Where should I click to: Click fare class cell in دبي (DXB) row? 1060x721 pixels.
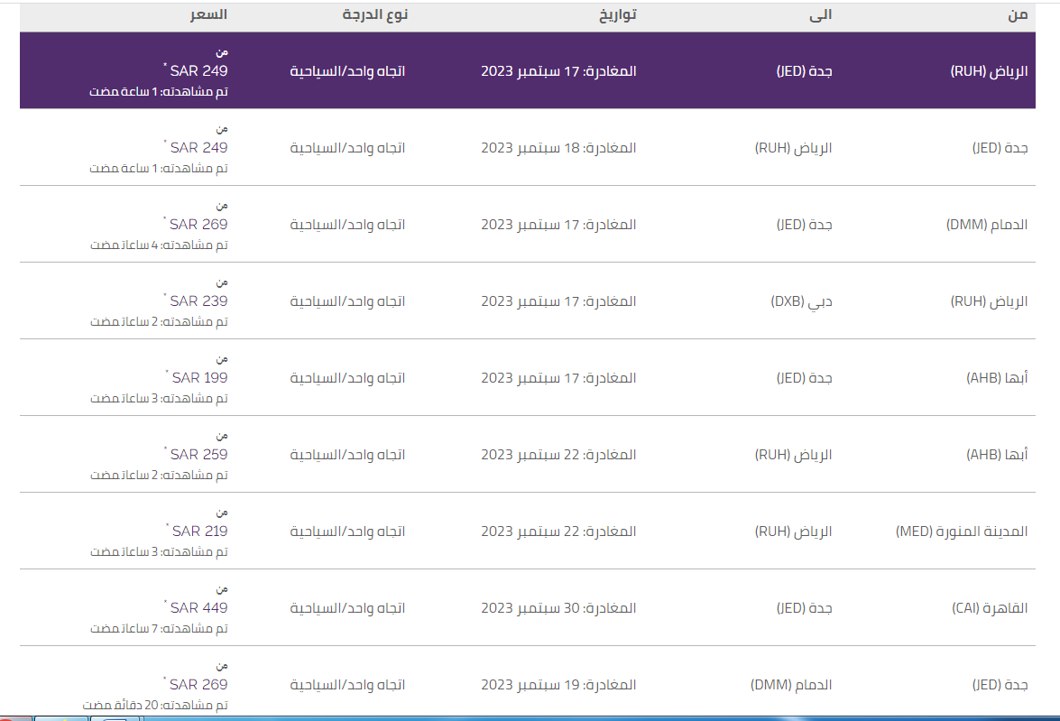click(x=347, y=301)
